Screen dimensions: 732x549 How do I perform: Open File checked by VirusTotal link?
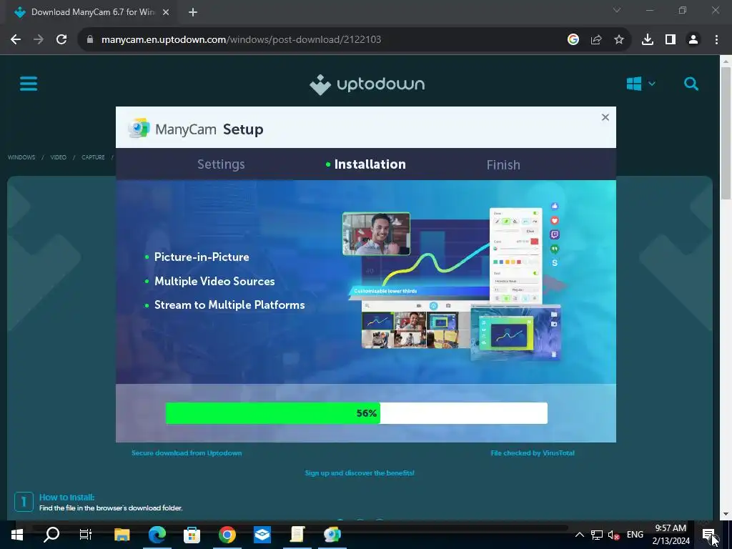pyautogui.click(x=533, y=452)
